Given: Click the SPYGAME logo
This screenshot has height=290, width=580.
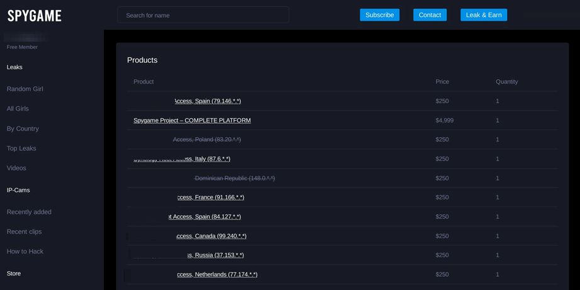Looking at the screenshot, I should point(35,16).
